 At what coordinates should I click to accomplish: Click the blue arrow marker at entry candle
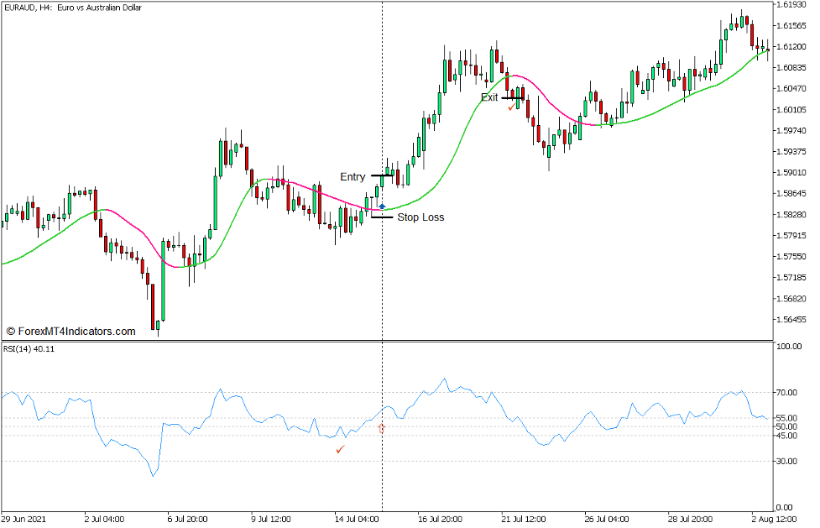(382, 206)
